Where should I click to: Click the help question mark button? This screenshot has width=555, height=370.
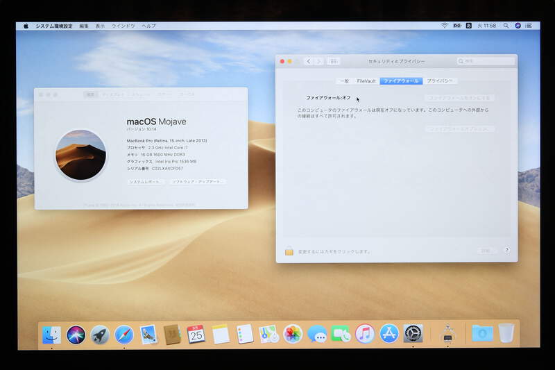click(507, 251)
